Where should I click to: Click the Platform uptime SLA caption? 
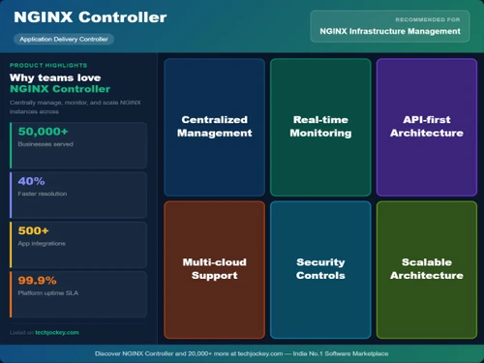tap(48, 293)
